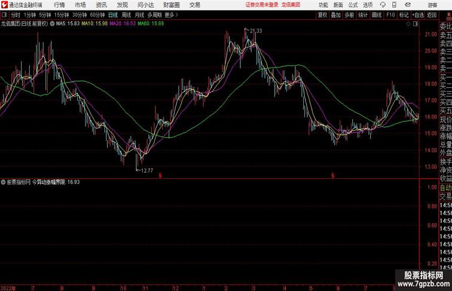Click the 通达信 red logo icon

tap(4, 5)
